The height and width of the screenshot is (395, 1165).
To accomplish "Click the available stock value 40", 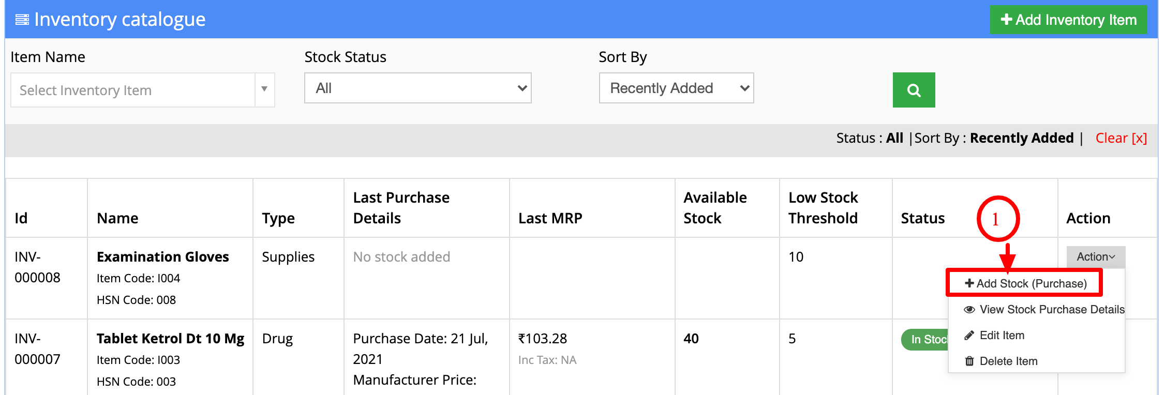I will tap(691, 339).
